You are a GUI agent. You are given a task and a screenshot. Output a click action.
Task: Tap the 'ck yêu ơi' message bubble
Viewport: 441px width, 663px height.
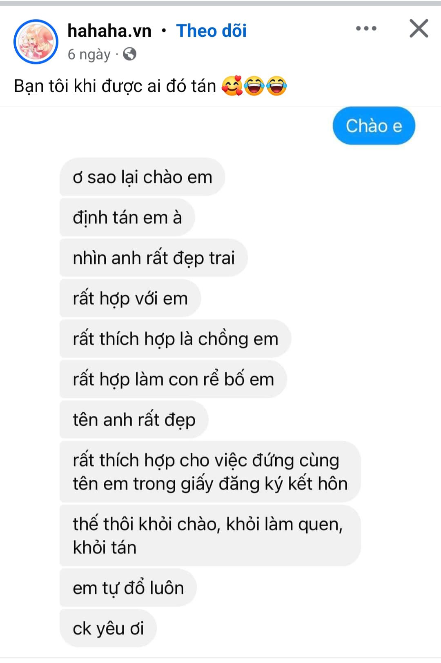click(108, 628)
